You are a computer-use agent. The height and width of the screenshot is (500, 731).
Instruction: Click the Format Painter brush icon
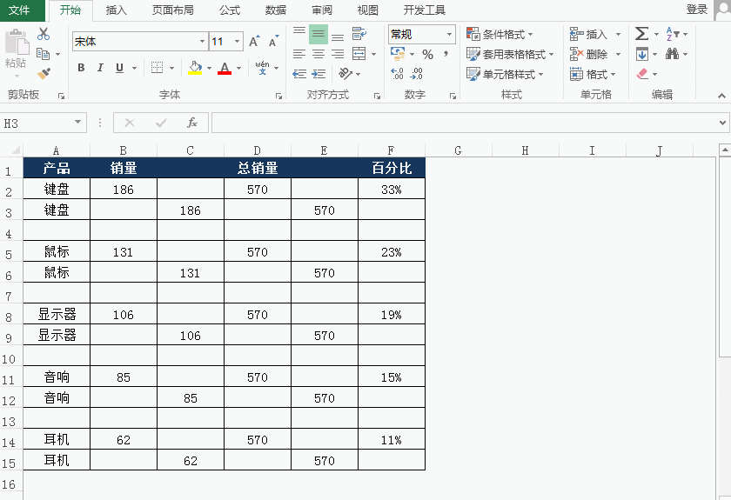(x=44, y=74)
